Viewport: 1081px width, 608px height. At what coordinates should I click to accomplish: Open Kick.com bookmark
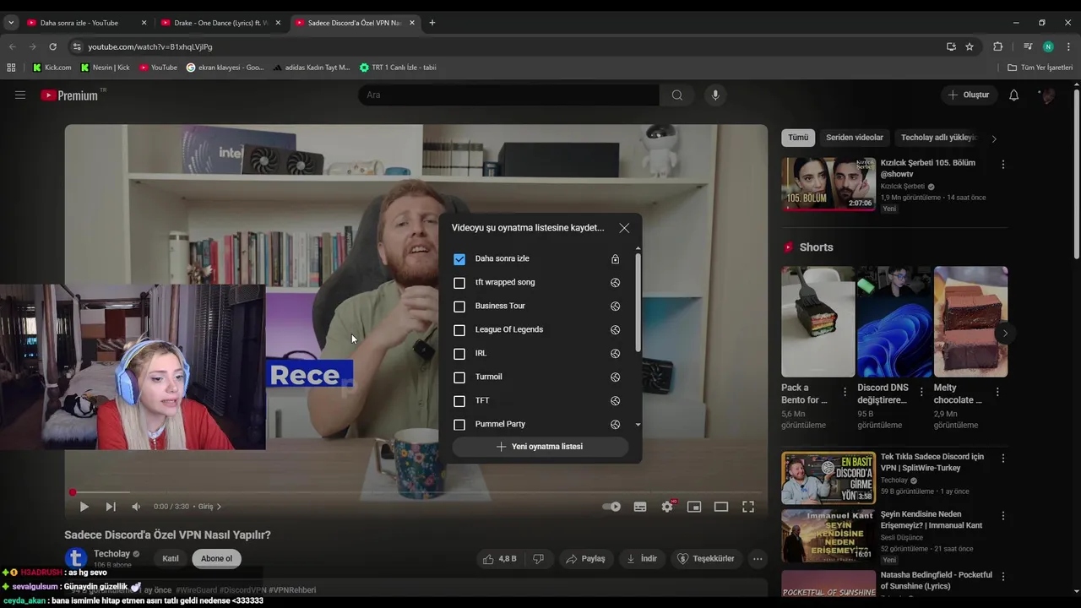[52, 68]
